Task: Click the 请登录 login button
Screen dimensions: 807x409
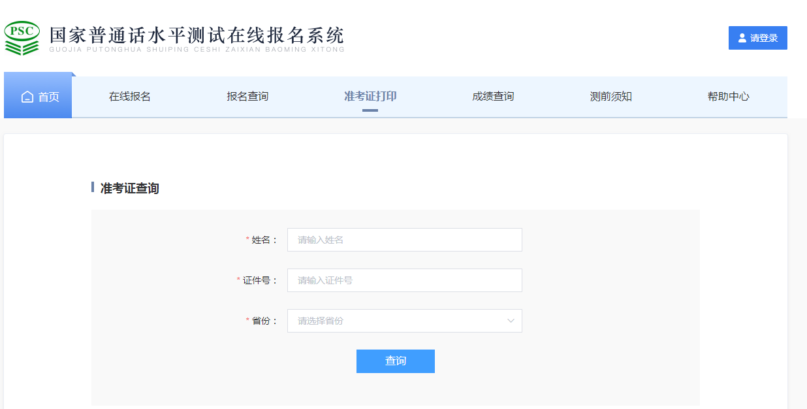Action: pyautogui.click(x=758, y=38)
